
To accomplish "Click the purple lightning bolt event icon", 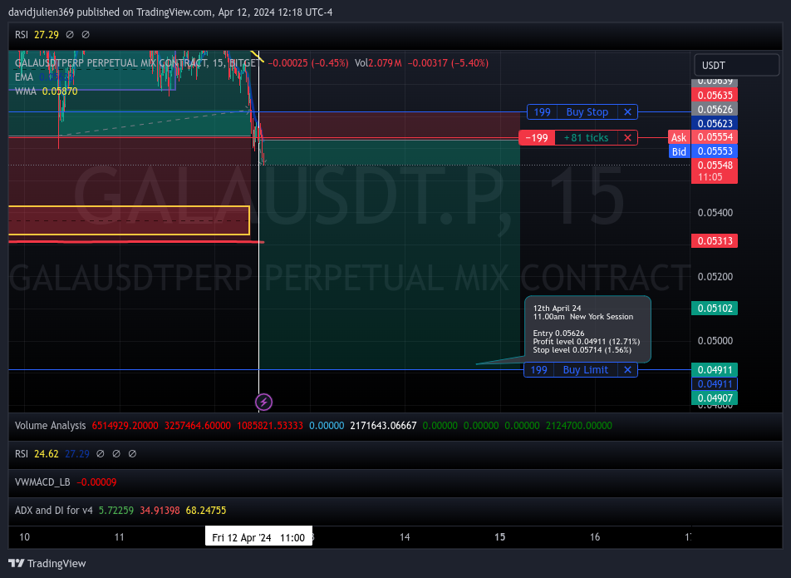I will tap(264, 403).
